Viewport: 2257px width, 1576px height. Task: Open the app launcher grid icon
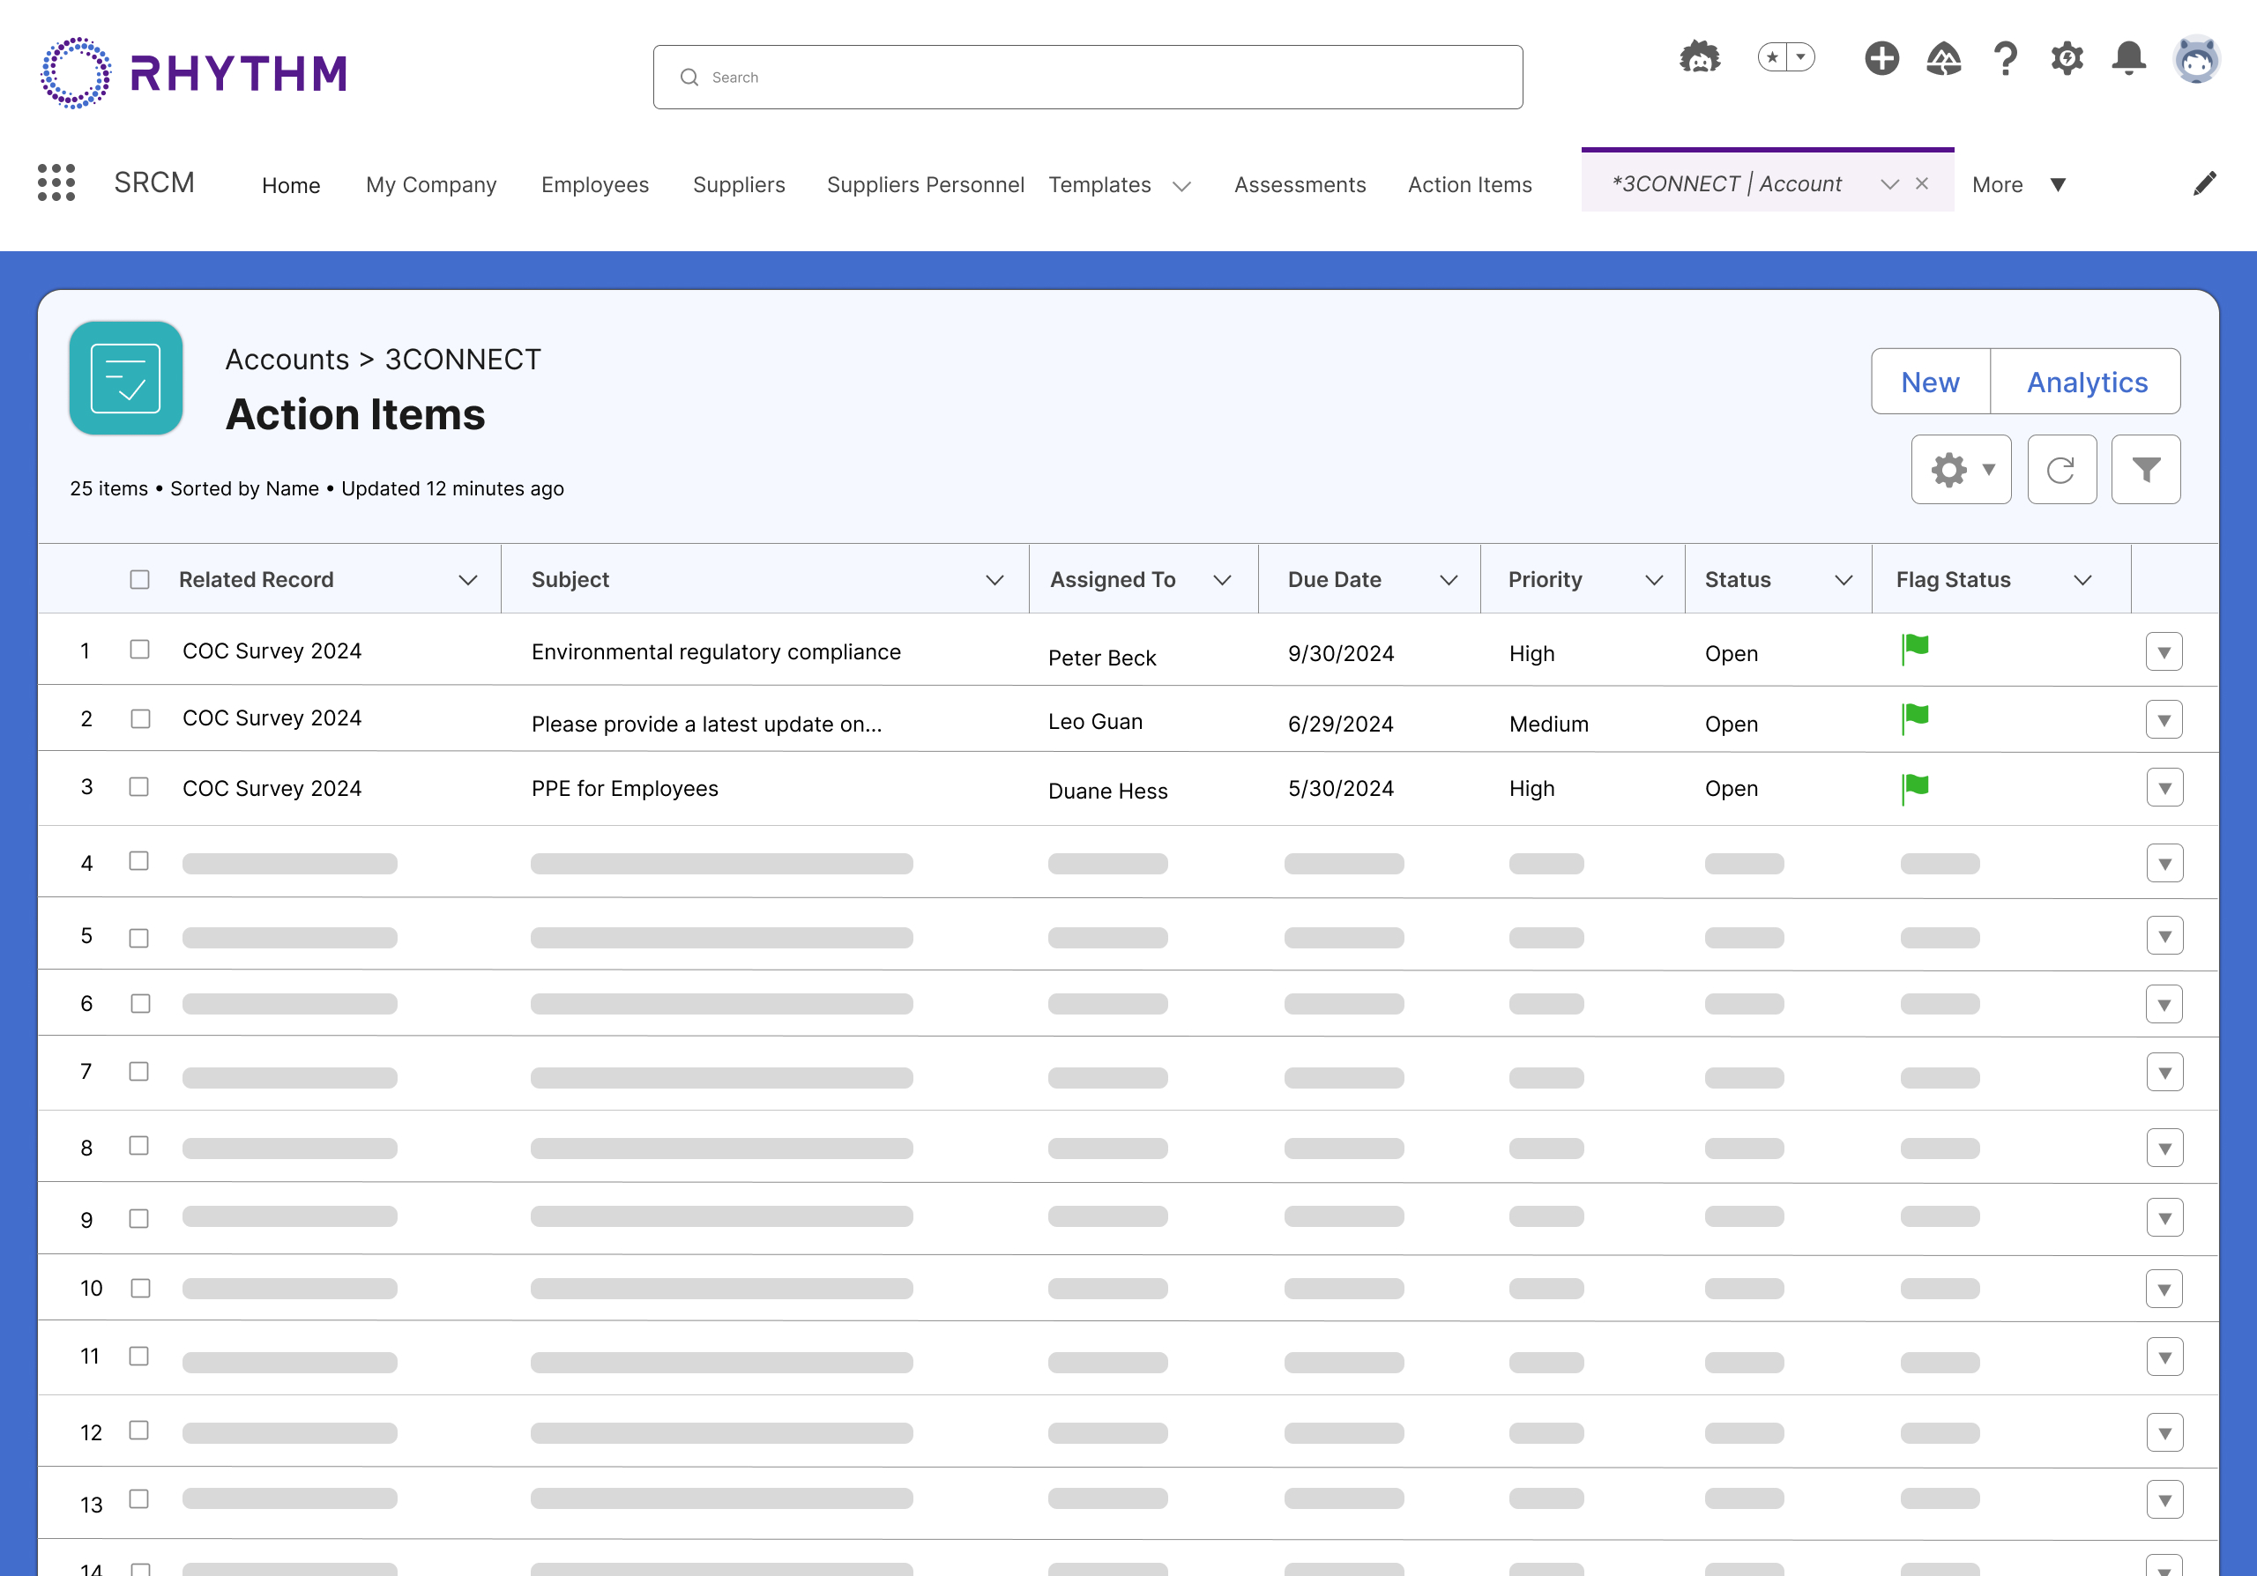pos(56,182)
